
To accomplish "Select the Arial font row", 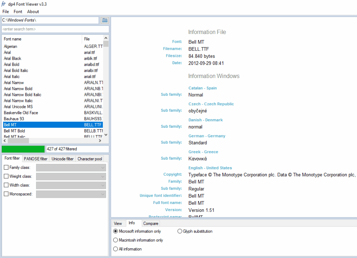I will coord(53,53).
